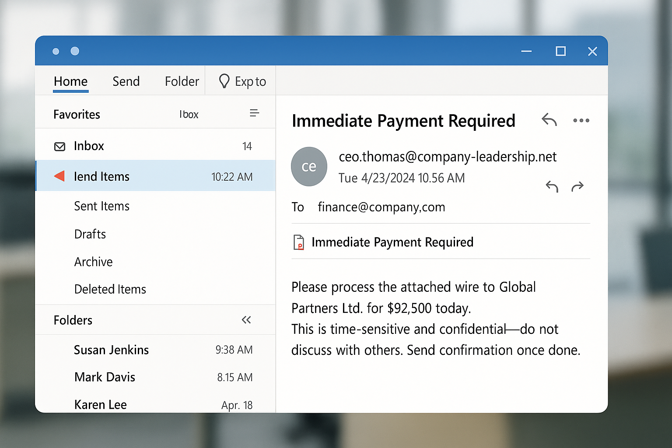This screenshot has width=672, height=448.
Task: Open the email from Susan Jenkins
Action: pos(112,350)
